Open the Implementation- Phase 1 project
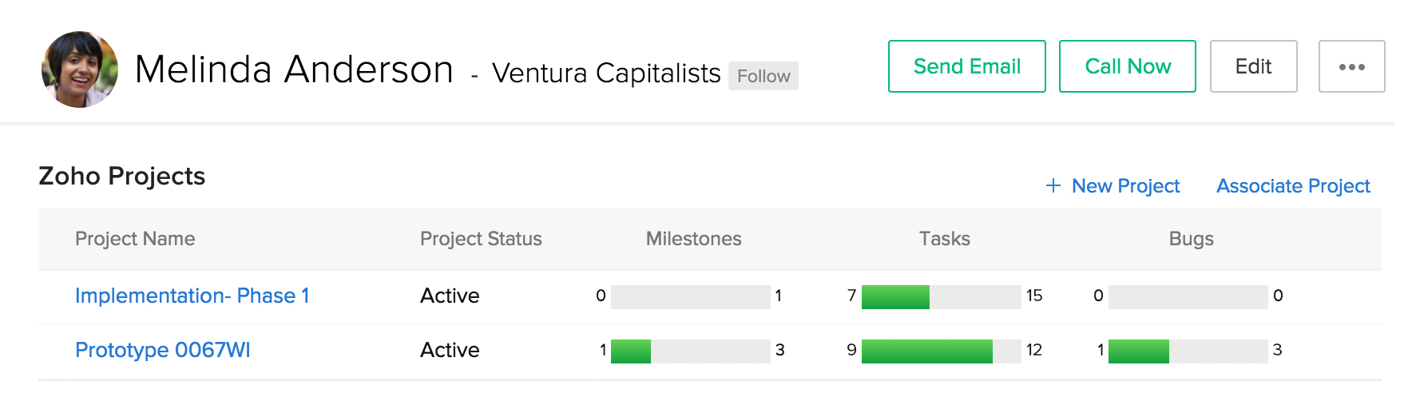Image resolution: width=1408 pixels, height=405 pixels. point(192,296)
